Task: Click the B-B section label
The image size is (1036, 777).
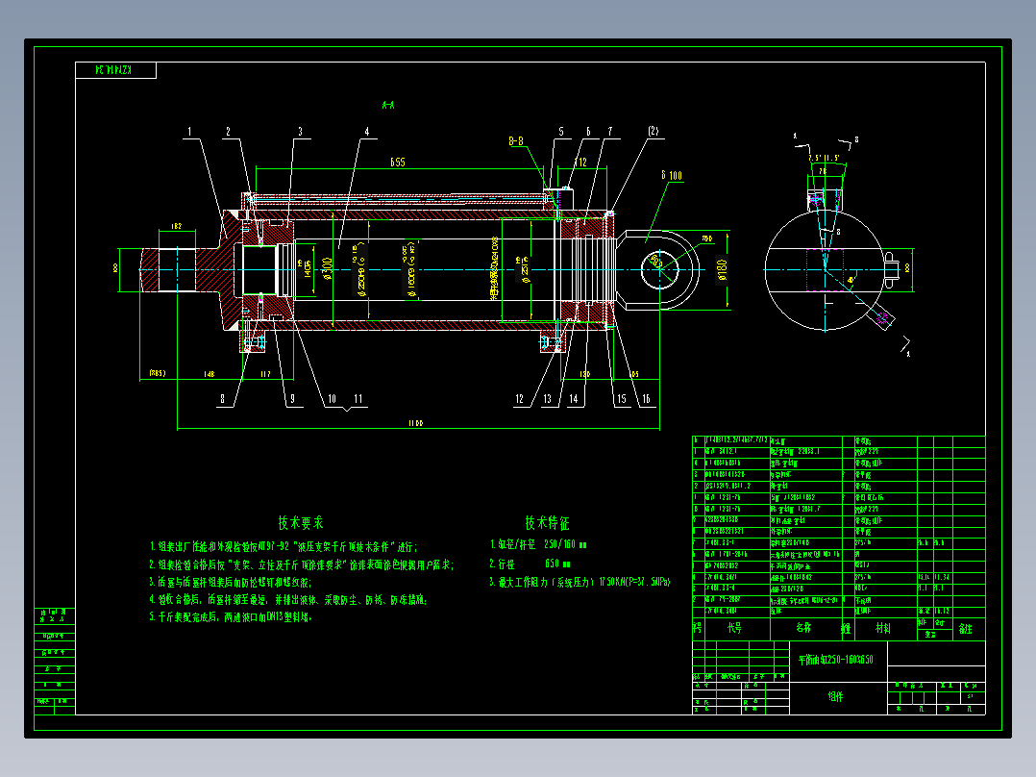Action: [x=516, y=140]
